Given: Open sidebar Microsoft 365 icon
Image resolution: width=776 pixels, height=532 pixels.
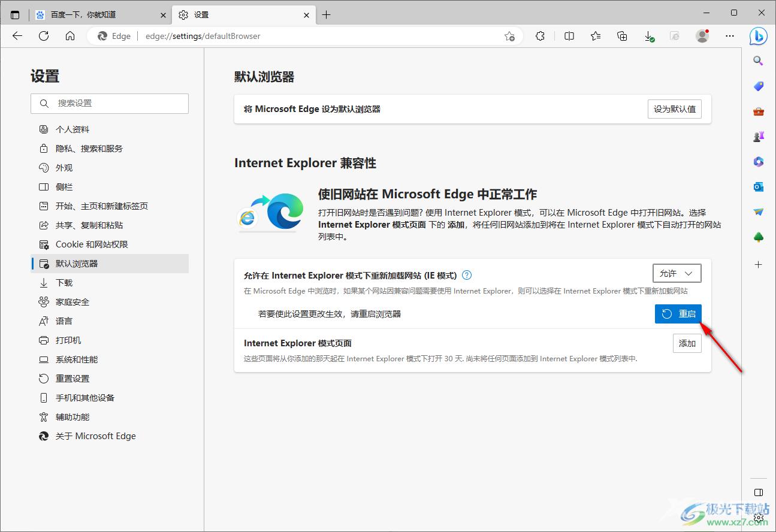Looking at the screenshot, I should tap(759, 162).
